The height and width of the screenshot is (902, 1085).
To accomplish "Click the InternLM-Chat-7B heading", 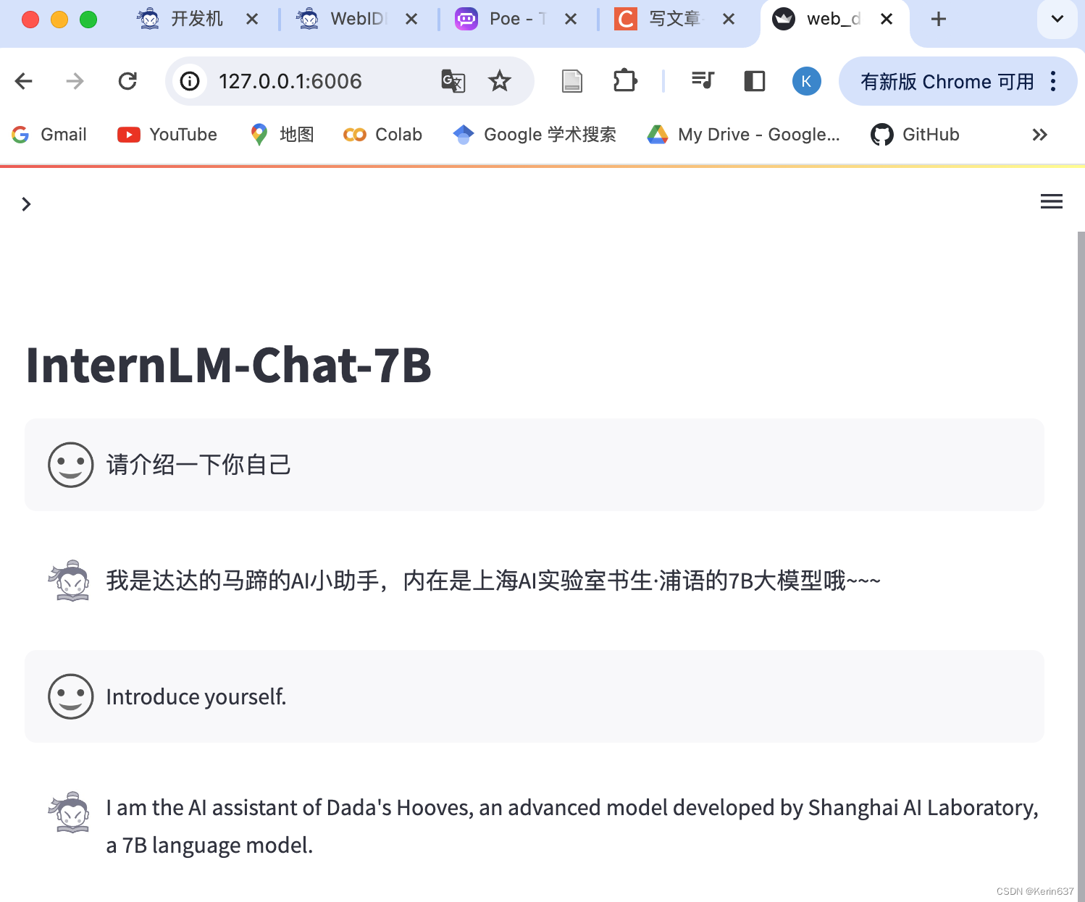I will point(229,365).
